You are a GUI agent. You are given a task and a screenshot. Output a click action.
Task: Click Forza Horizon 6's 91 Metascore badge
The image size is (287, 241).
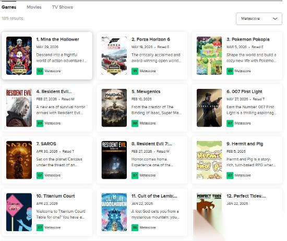click(135, 71)
